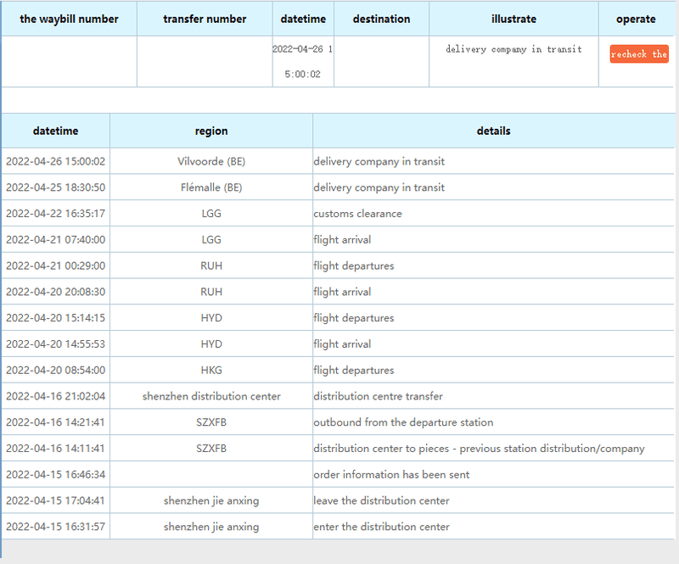Select the 'transfer number' column header

click(x=205, y=19)
